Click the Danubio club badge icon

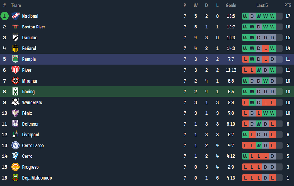(x=15, y=38)
